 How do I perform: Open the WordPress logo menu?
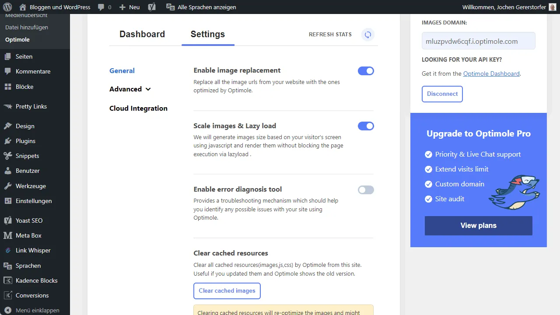pyautogui.click(x=7, y=7)
